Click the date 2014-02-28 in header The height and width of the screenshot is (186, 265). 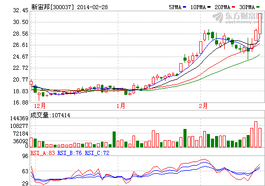point(92,7)
